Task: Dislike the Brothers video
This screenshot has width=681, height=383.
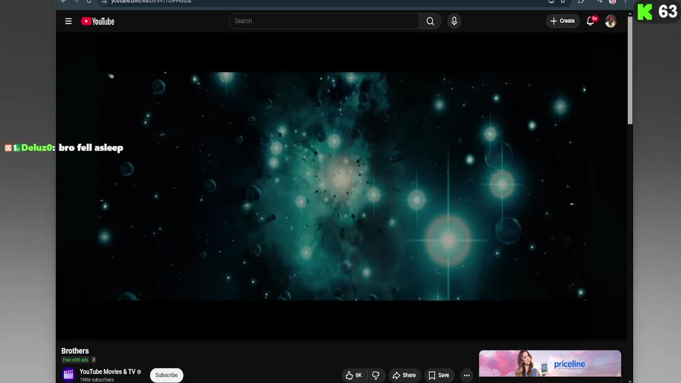Action: point(376,376)
